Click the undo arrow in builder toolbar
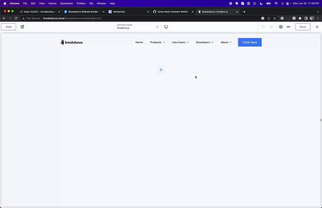Screen dimensions: 322x208 click(263, 27)
